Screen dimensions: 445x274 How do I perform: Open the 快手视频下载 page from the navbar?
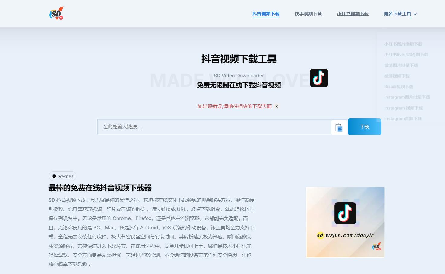click(308, 14)
